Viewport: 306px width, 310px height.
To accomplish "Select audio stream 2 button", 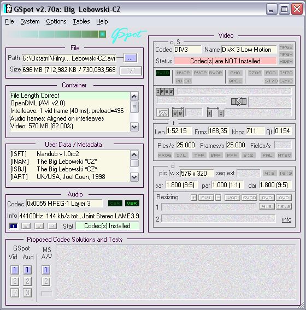I will pyautogui.click(x=26, y=226).
